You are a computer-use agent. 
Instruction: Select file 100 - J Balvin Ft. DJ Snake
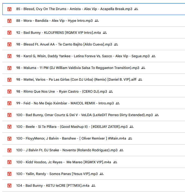(94, 150)
